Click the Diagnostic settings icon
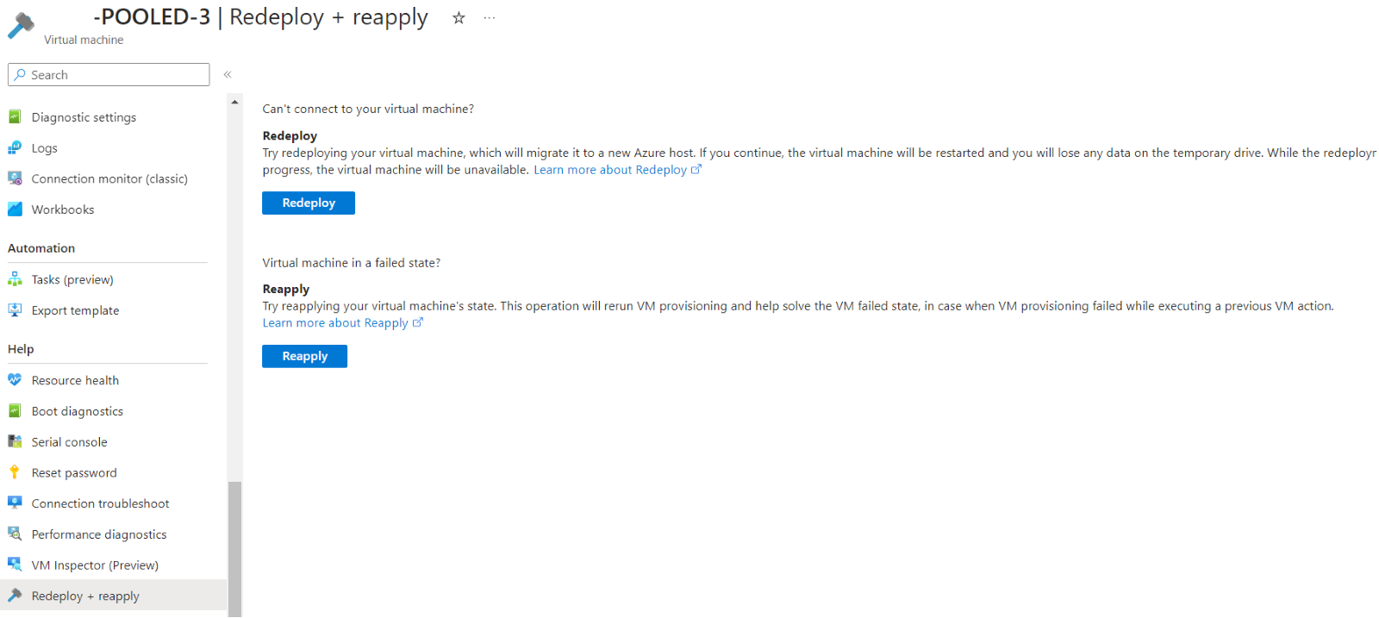This screenshot has width=1379, height=618. click(16, 116)
